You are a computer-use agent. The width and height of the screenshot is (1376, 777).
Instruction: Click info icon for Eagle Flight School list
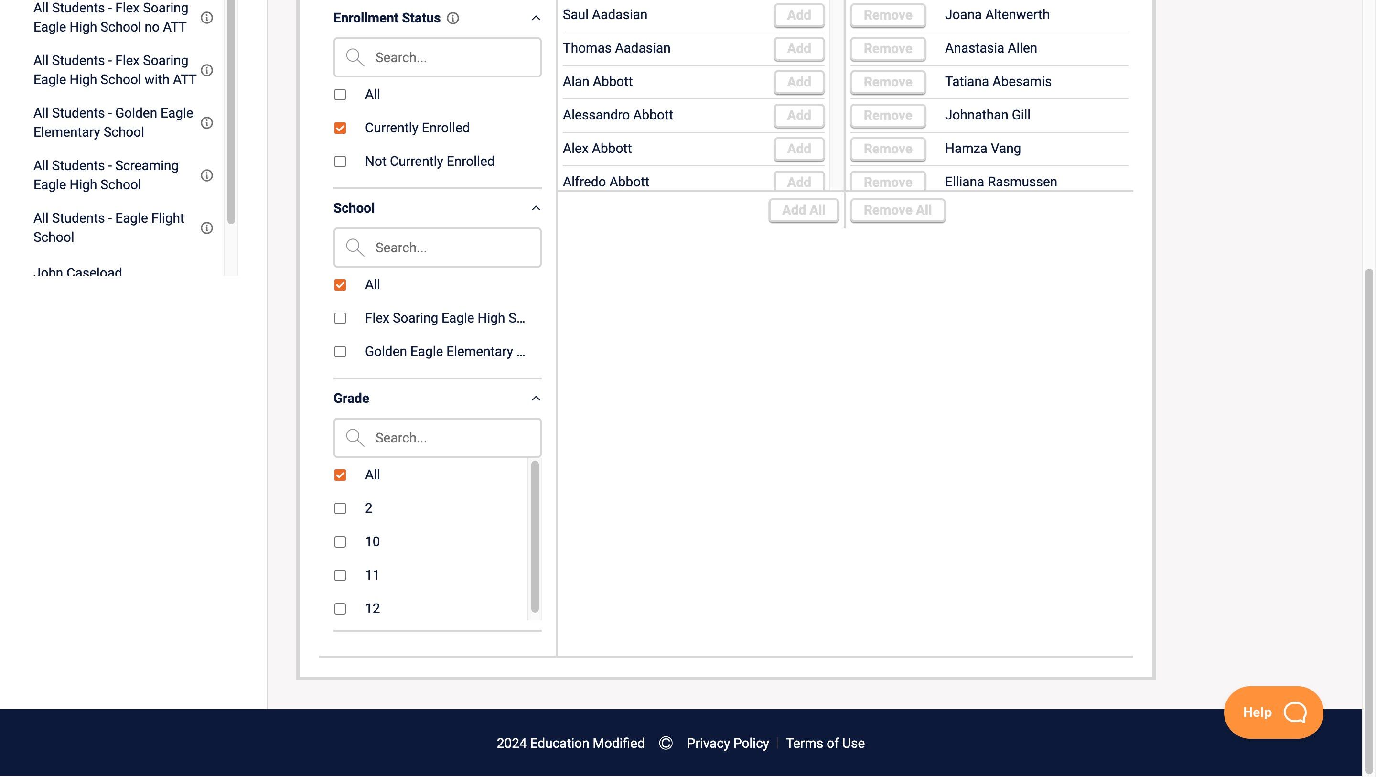point(207,228)
